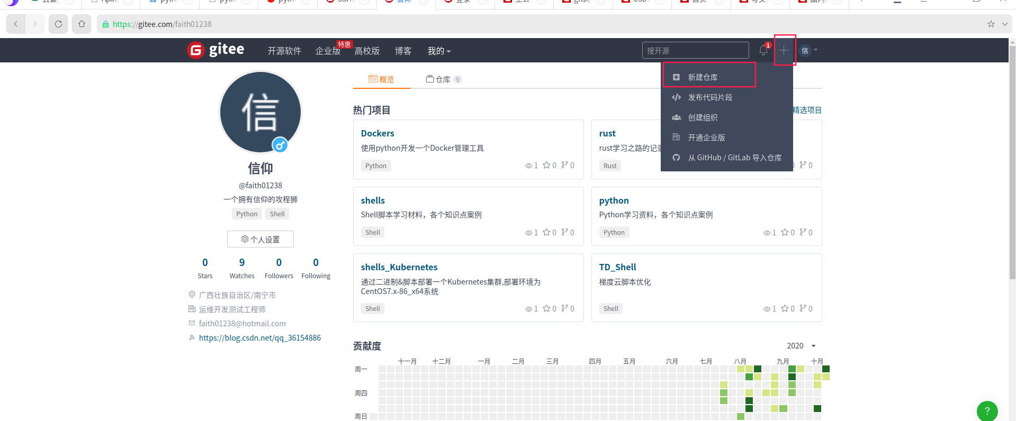The height and width of the screenshot is (421, 1016).
Task: Choose 开通企业版 menu entry
Action: pyautogui.click(x=726, y=138)
